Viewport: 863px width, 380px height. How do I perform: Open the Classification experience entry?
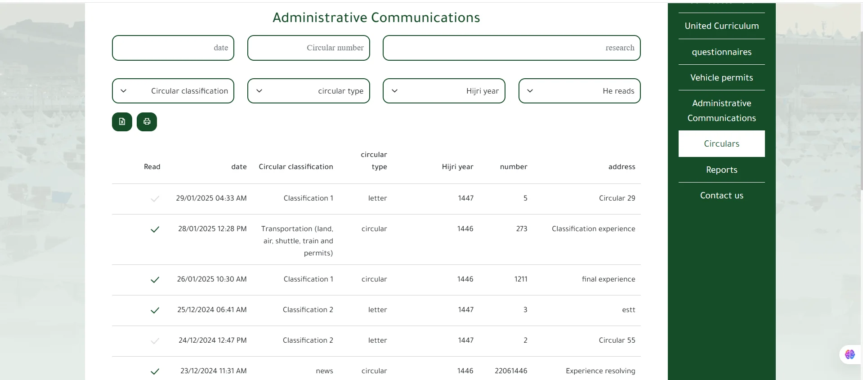[594, 229]
